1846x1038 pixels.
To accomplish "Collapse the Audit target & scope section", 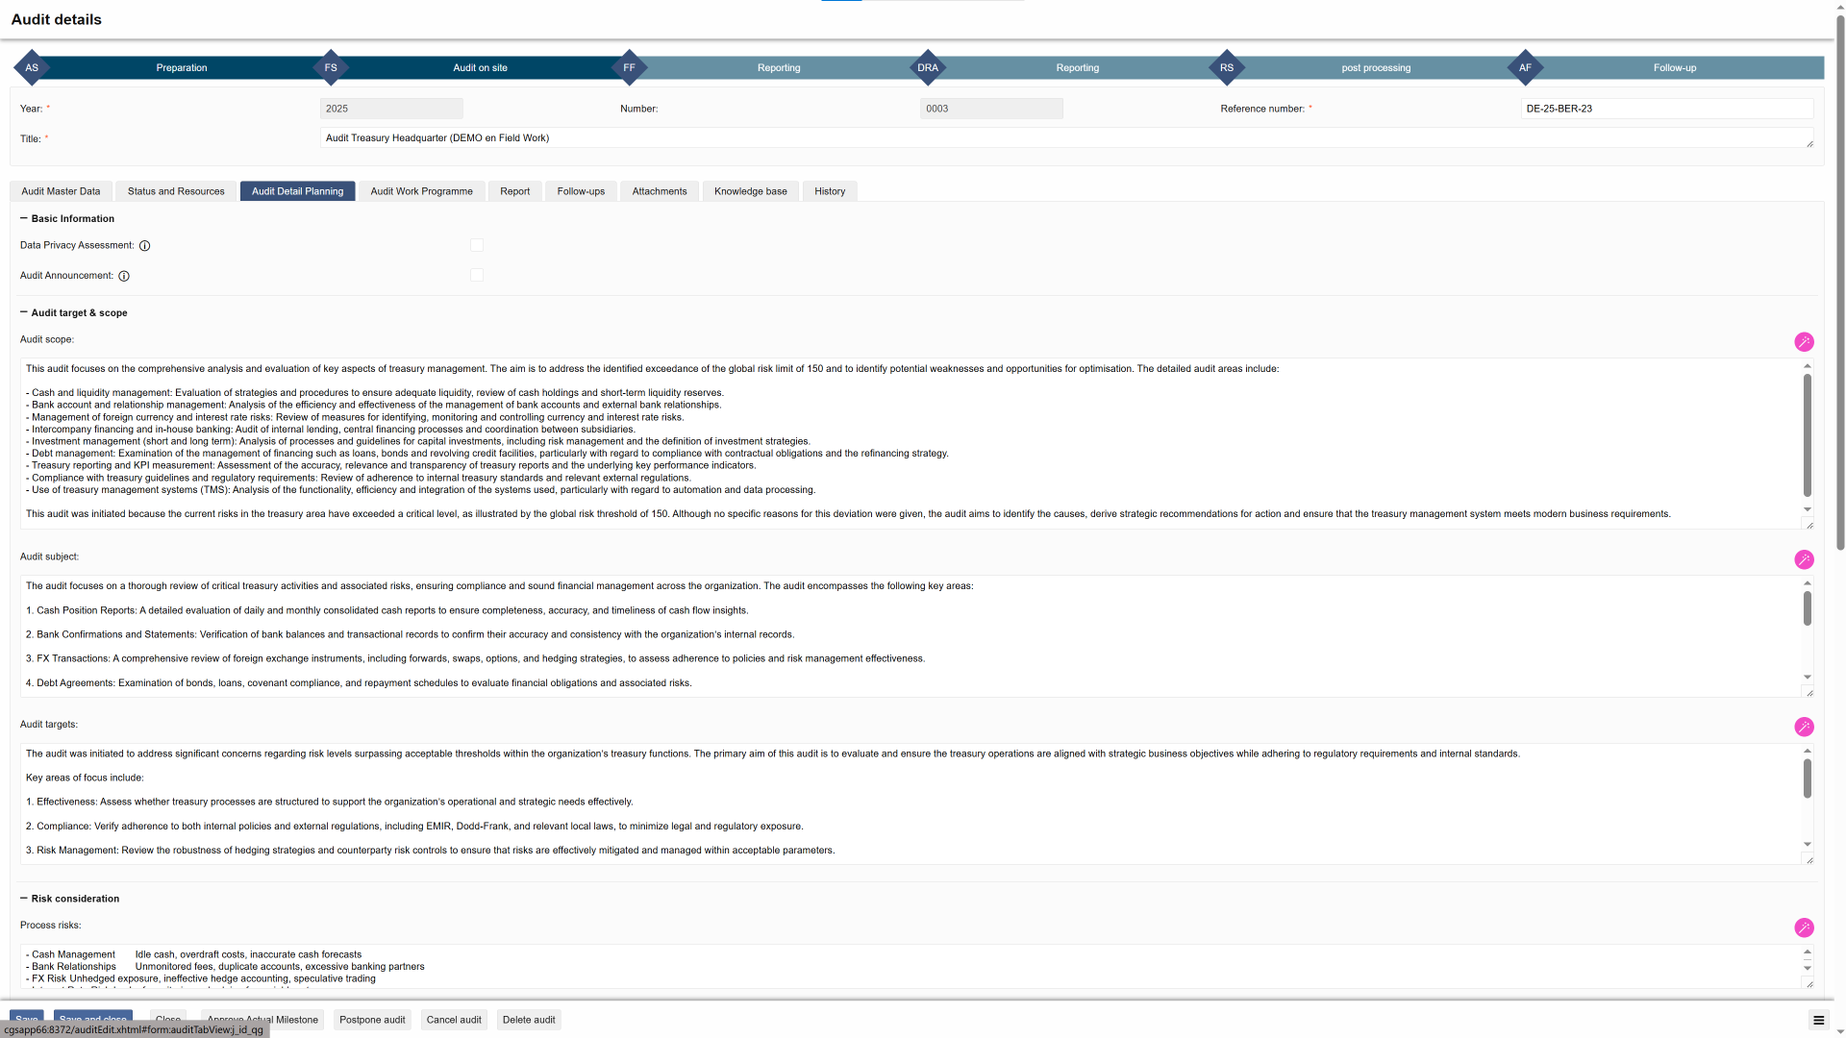I will (24, 312).
